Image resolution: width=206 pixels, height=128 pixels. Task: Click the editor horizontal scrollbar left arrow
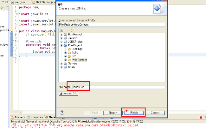[x=20, y=112]
